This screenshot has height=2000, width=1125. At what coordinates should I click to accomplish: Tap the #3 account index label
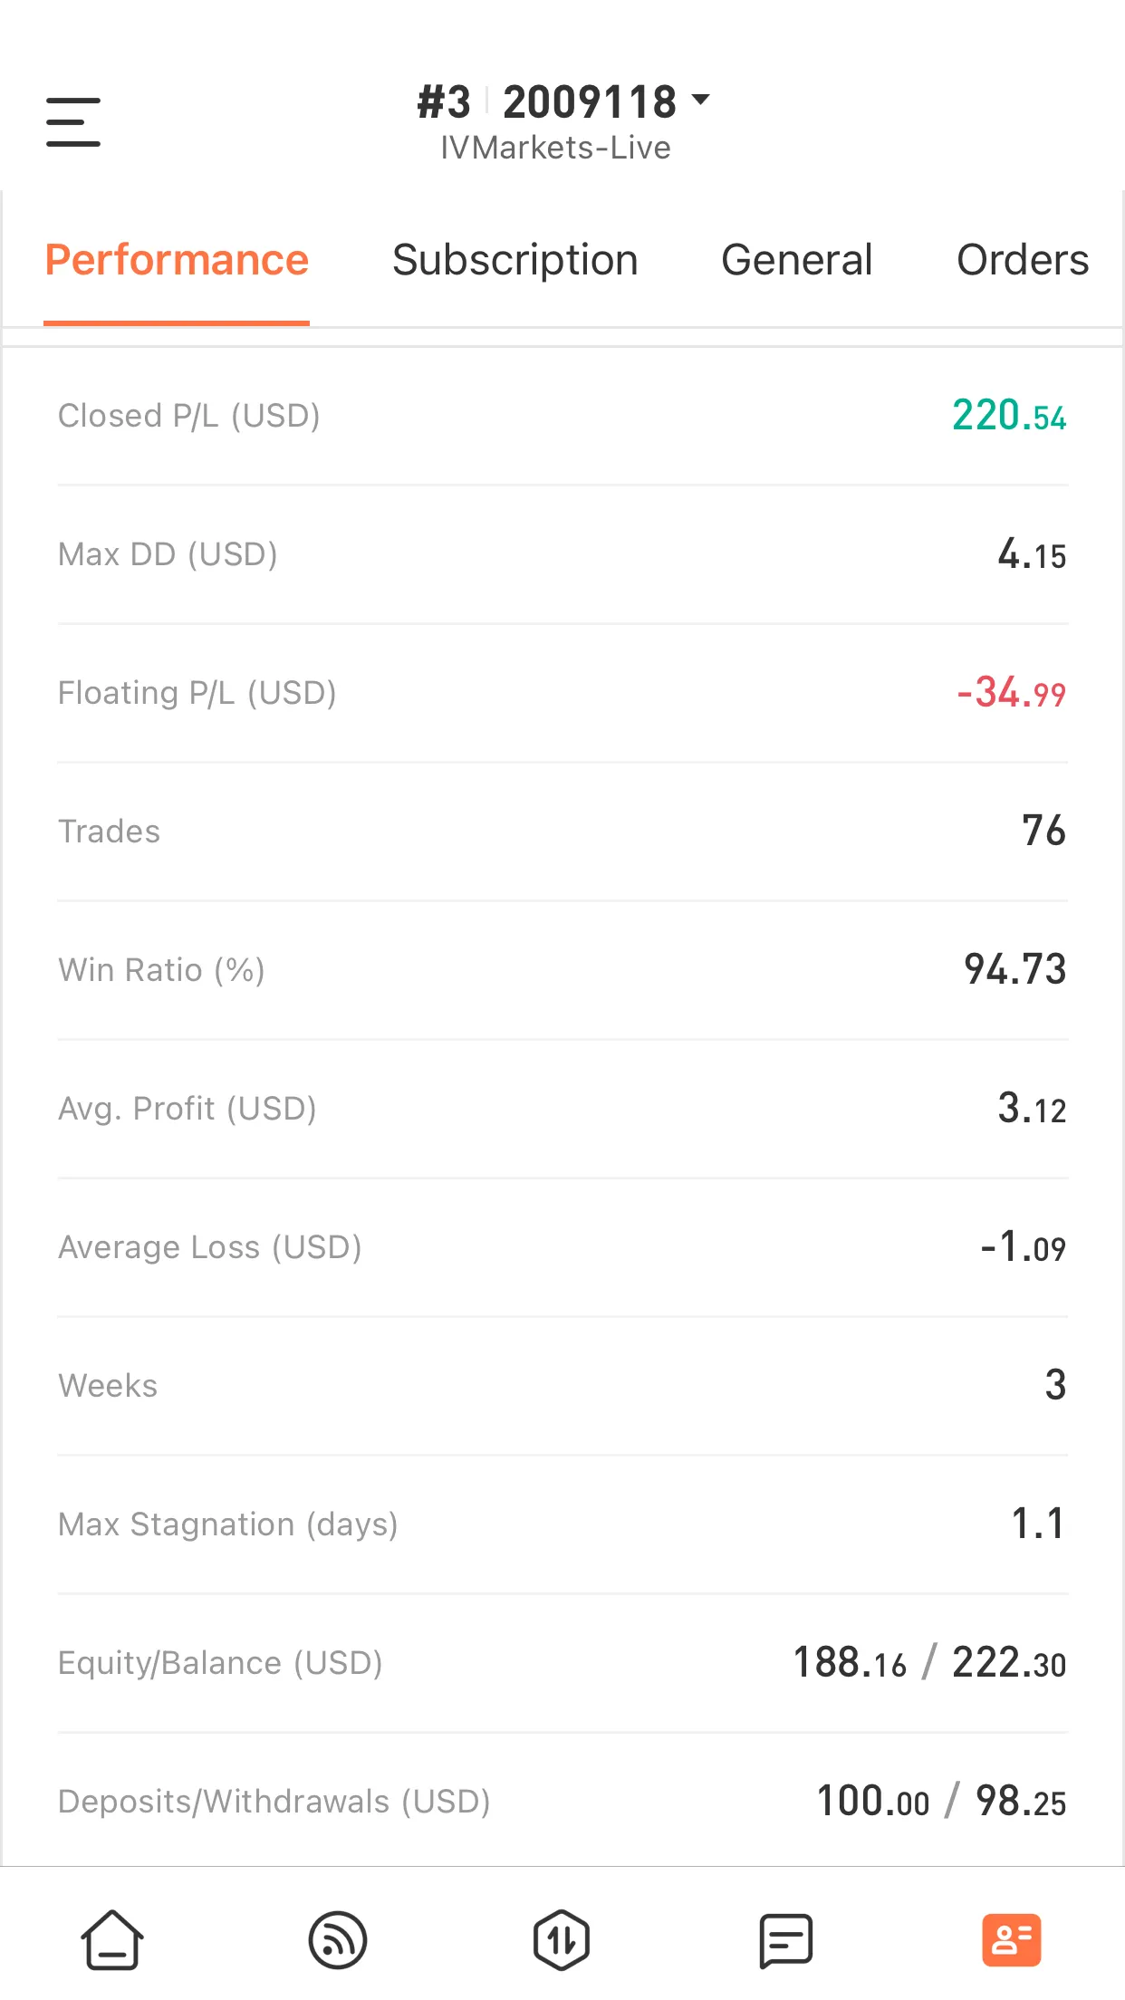click(x=444, y=101)
